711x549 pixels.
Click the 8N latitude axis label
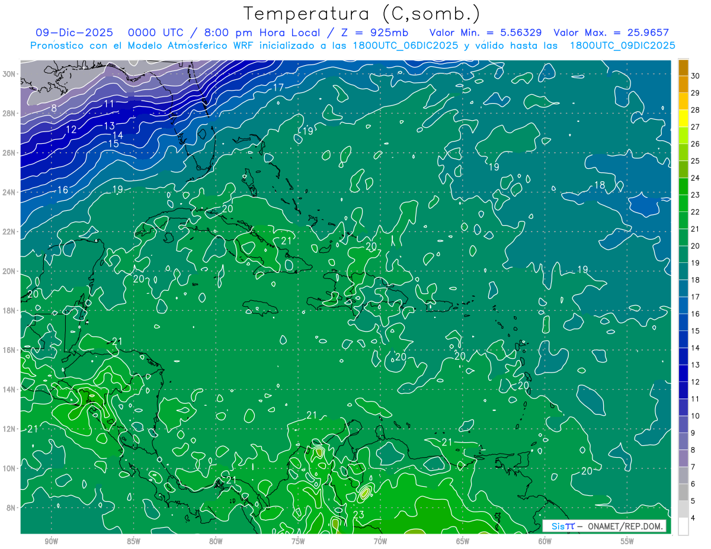[x=11, y=508]
